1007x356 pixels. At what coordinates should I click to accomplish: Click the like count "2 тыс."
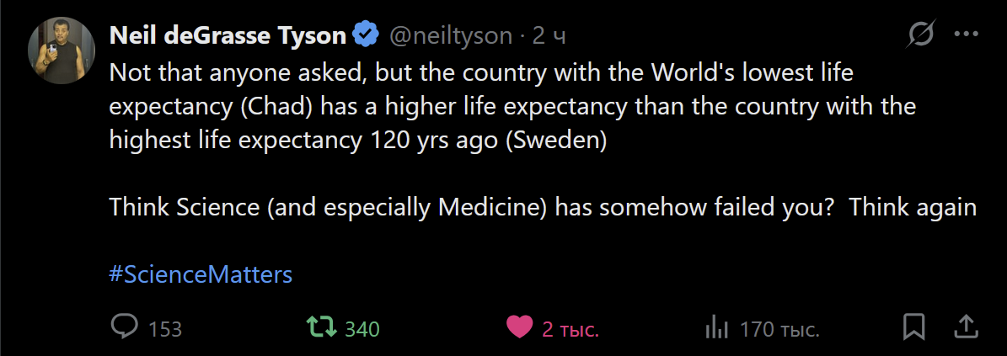point(570,329)
